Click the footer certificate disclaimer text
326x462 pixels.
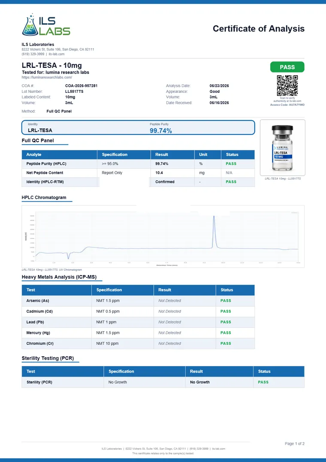pyautogui.click(x=163, y=453)
